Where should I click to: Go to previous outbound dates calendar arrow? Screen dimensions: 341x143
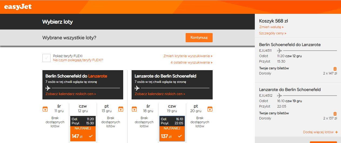tap(45, 109)
